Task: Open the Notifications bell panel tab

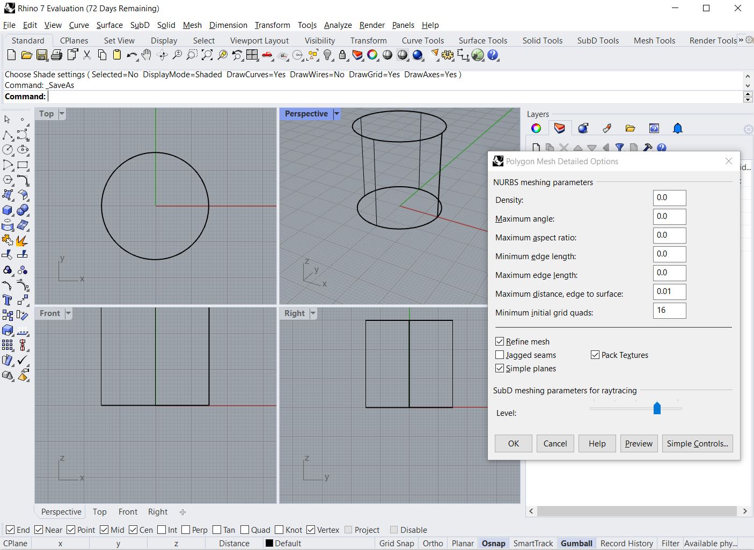Action: [677, 128]
